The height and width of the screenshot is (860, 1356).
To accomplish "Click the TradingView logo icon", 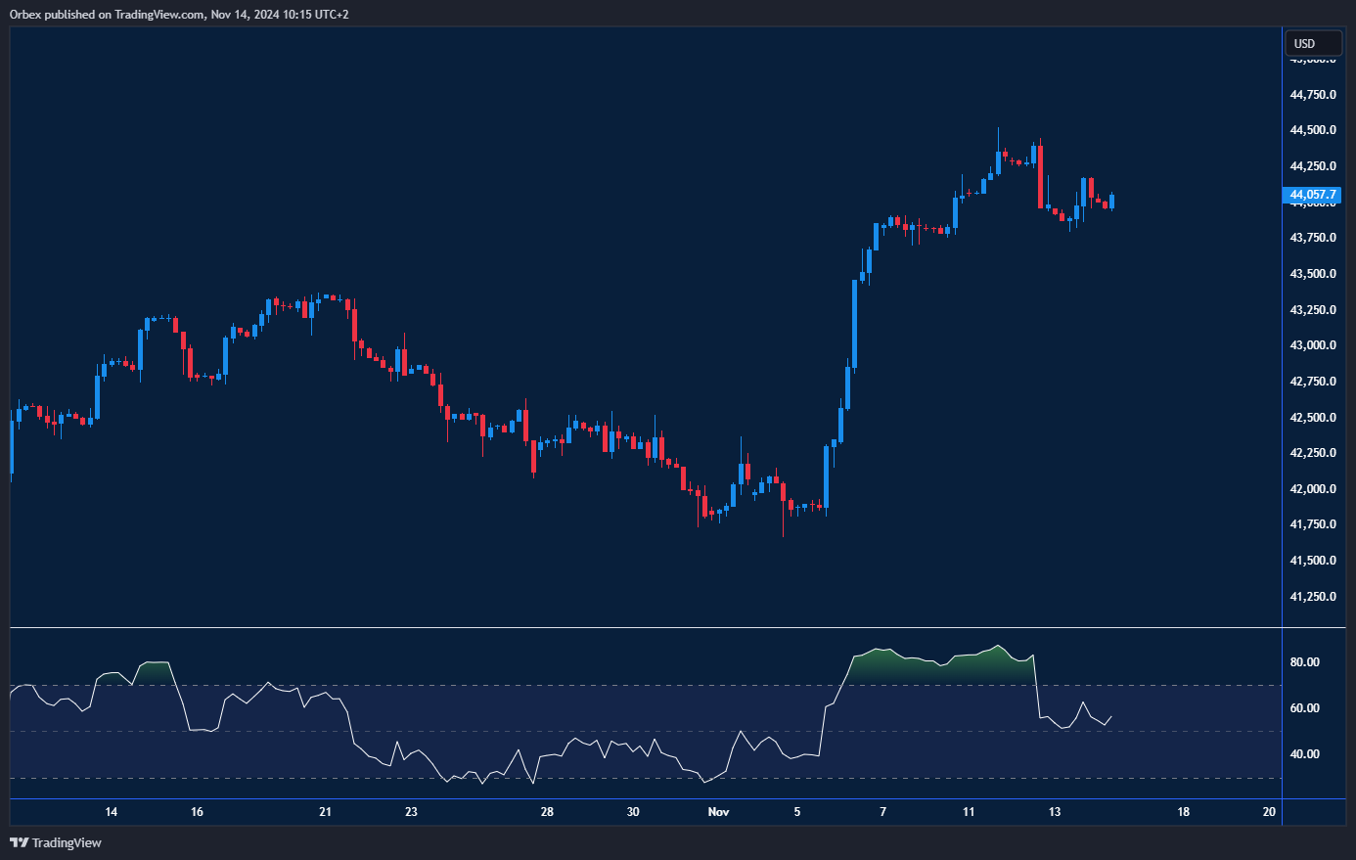I will (19, 842).
